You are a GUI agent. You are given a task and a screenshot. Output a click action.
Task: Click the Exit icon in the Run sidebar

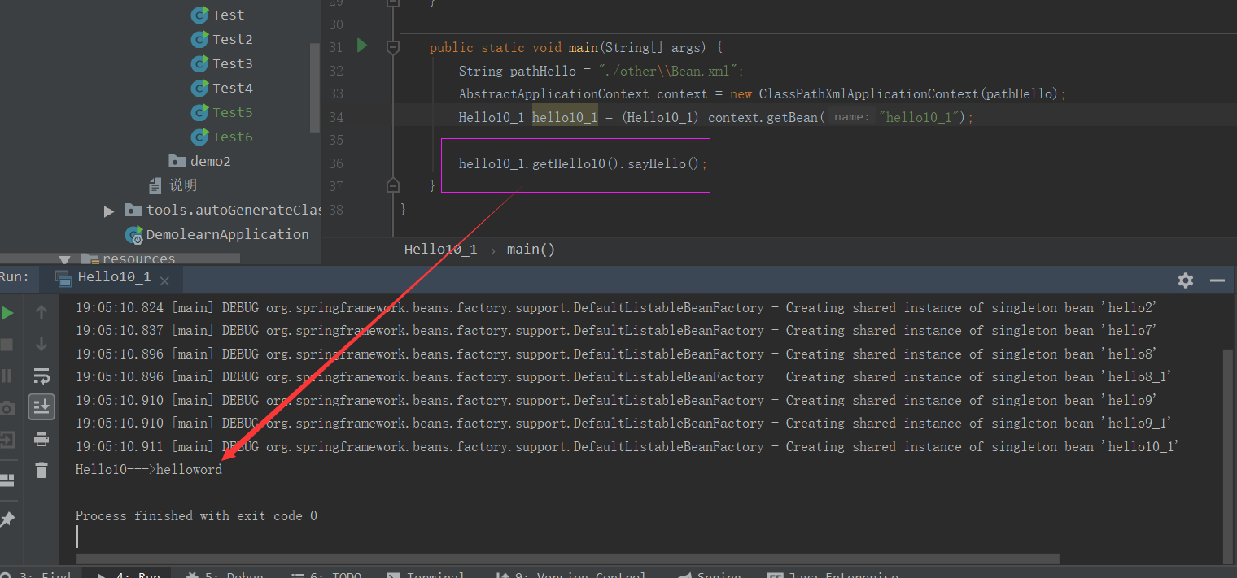point(7,440)
